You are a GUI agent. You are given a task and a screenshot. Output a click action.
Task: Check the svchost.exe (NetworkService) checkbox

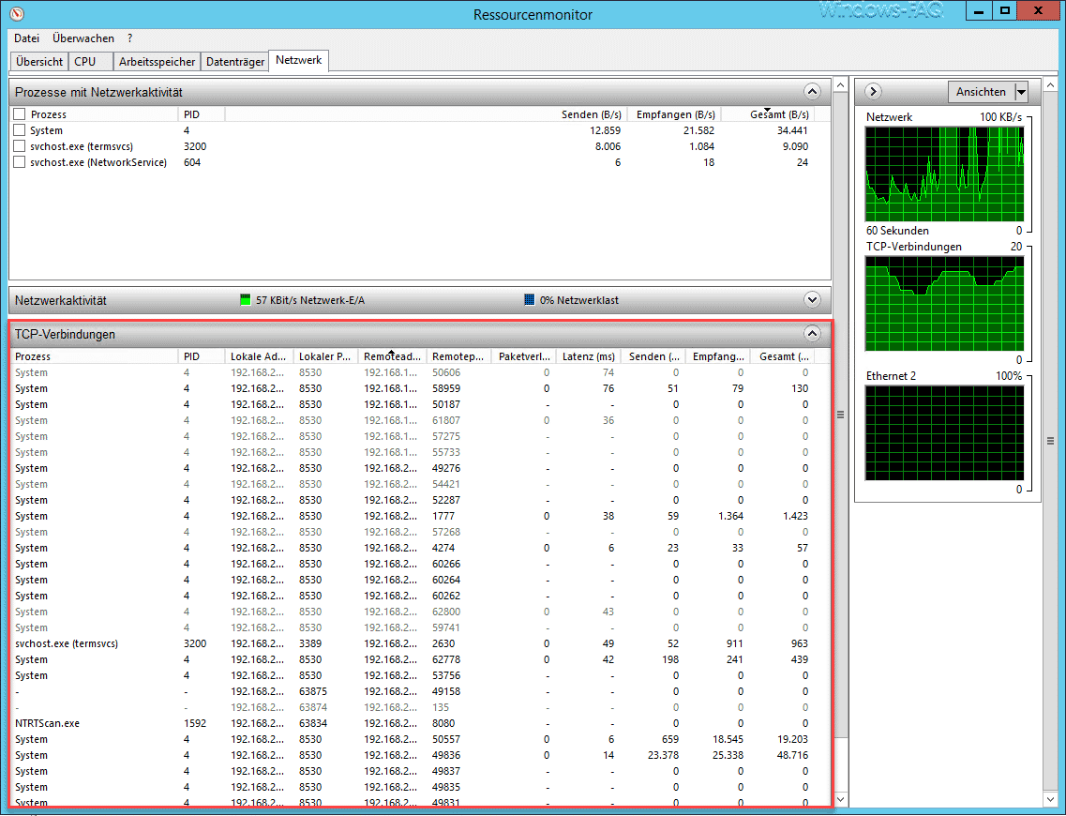click(20, 162)
